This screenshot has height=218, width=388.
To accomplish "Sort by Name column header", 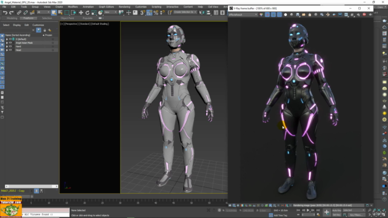I will click(x=18, y=35).
